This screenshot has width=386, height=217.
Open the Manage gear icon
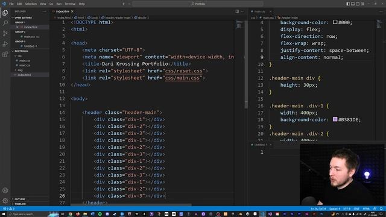(x=5, y=201)
